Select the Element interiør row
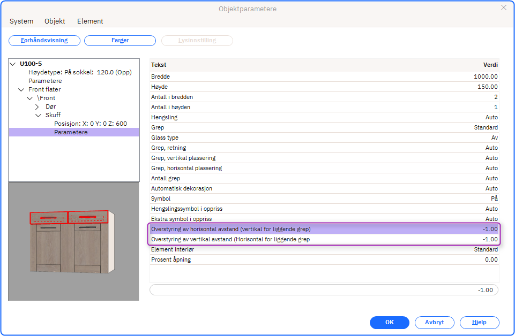 324,249
